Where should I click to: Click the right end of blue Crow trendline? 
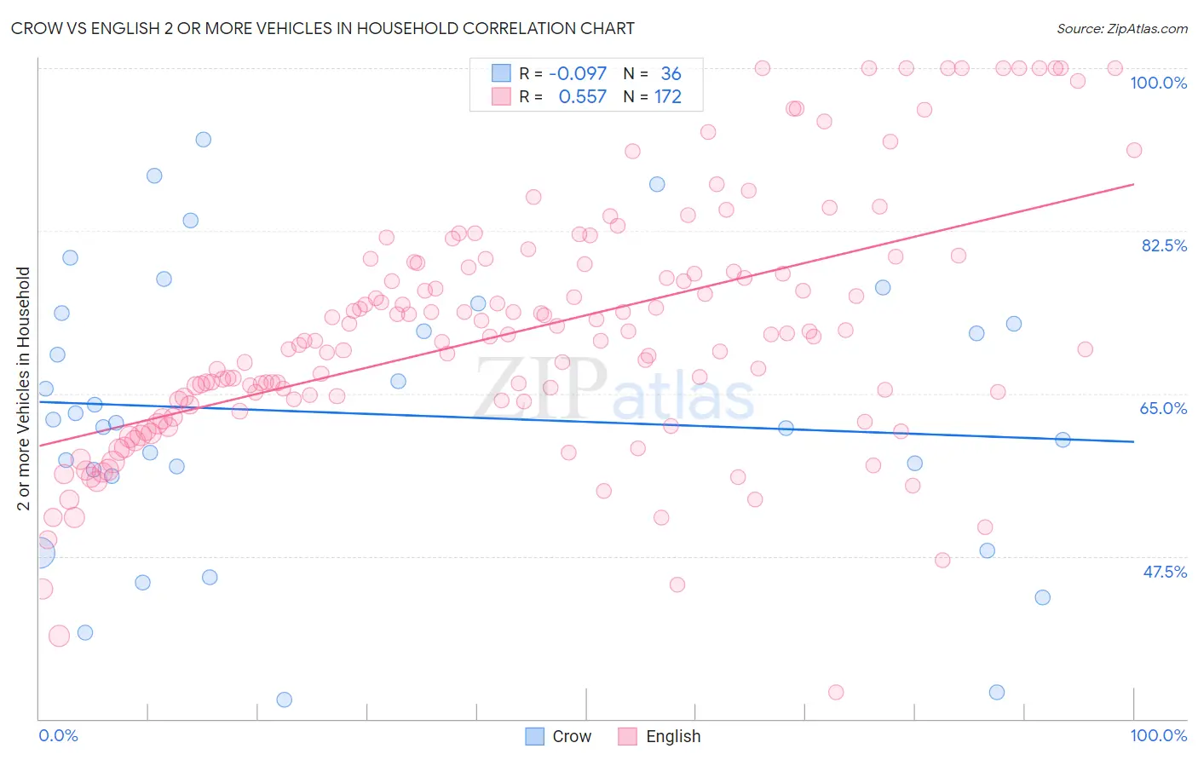1134,441
